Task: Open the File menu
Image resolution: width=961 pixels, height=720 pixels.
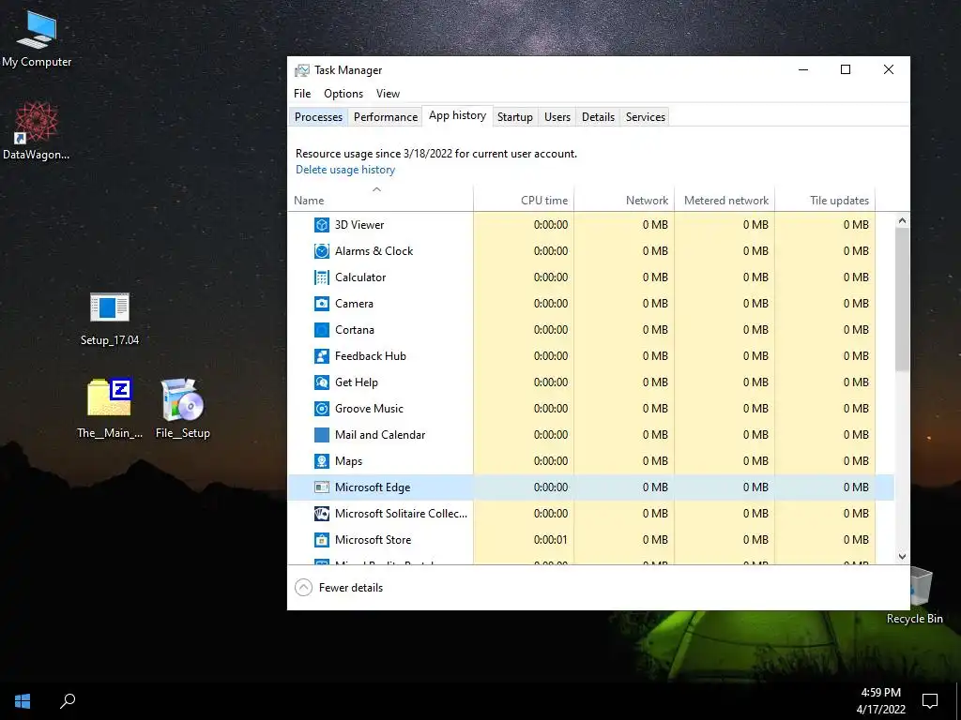Action: 302,94
